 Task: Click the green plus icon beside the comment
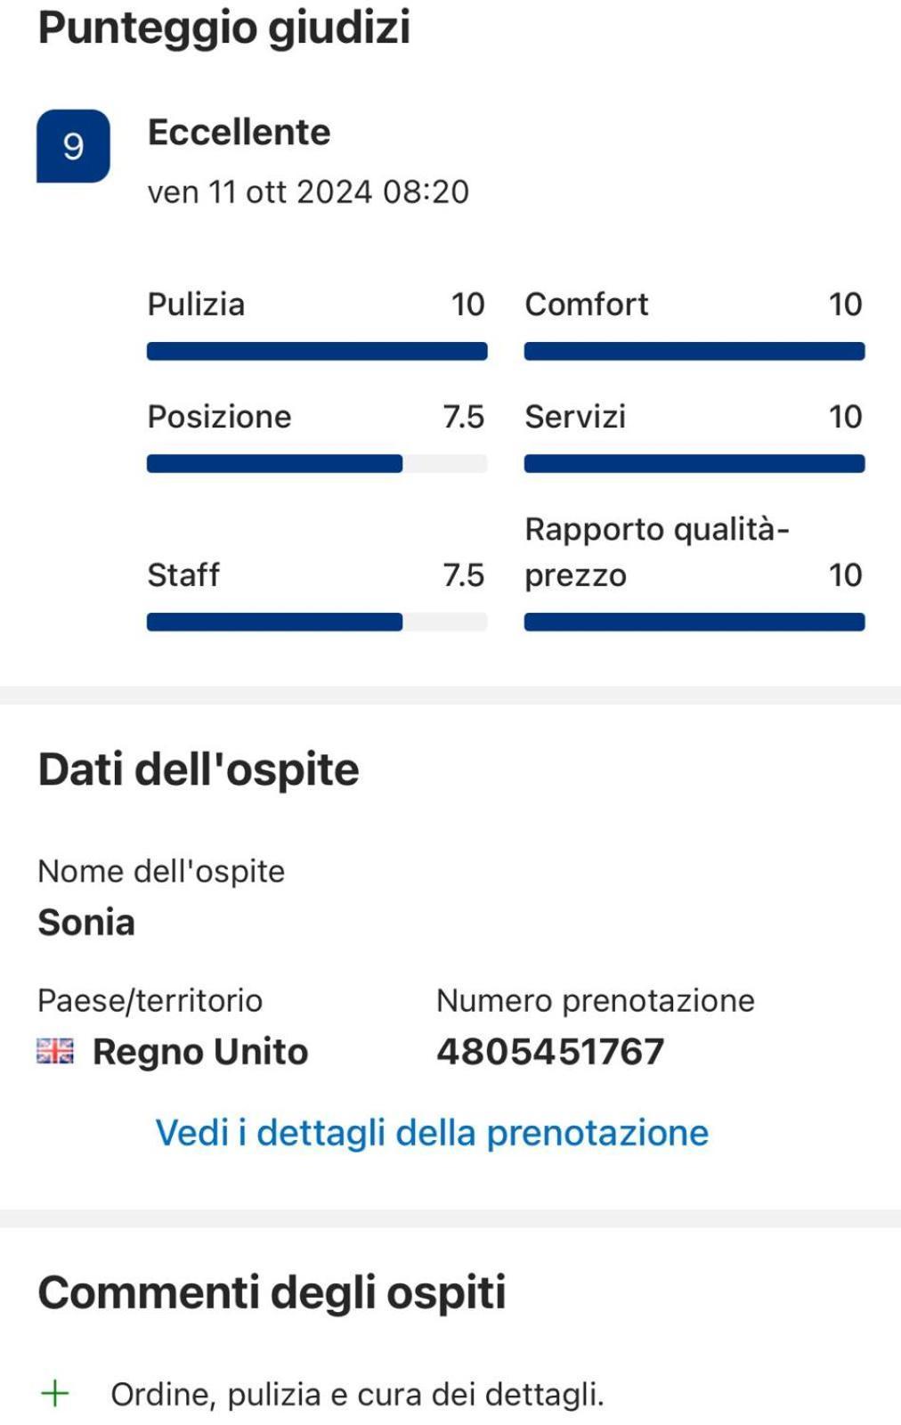tap(55, 1394)
